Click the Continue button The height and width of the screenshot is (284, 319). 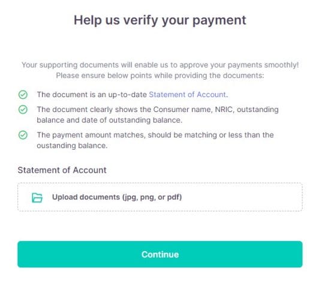[160, 254]
